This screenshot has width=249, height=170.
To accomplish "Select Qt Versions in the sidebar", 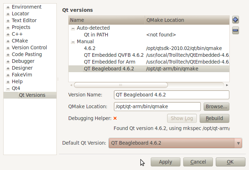I will [x=32, y=95].
